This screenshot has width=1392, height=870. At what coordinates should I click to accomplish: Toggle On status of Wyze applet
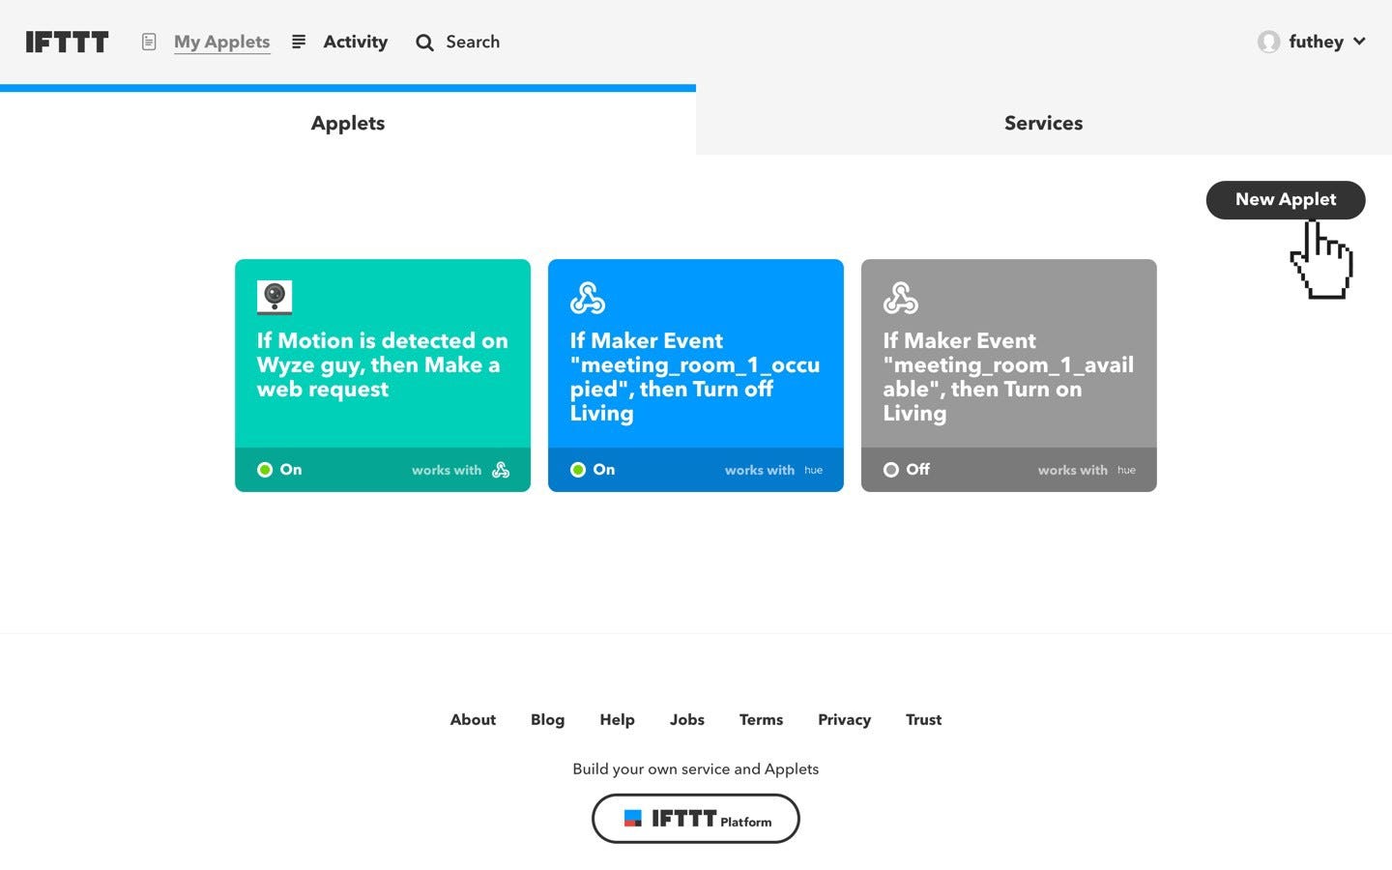point(279,470)
